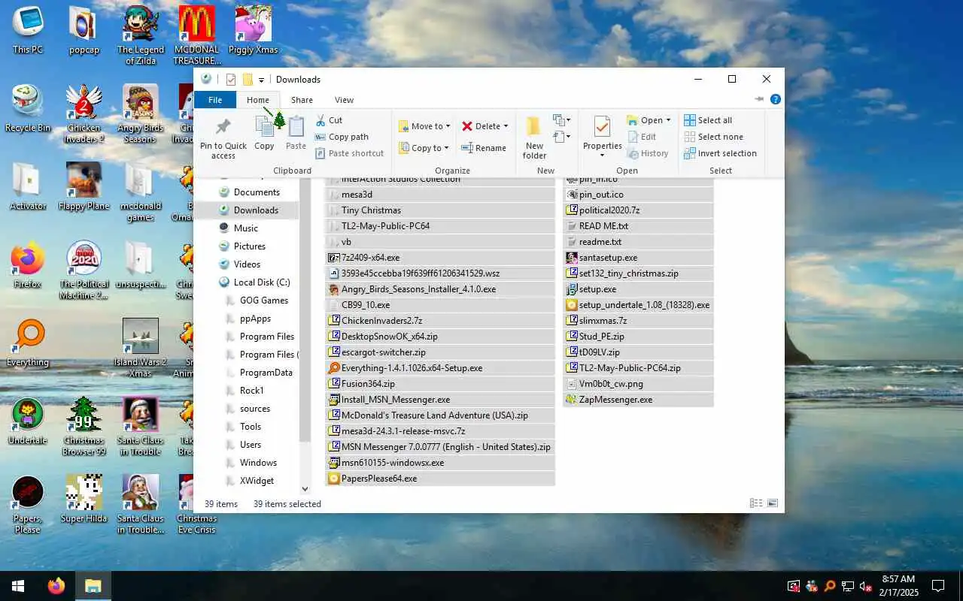This screenshot has width=963, height=601.
Task: Open the Move to dropdown
Action: pos(424,126)
